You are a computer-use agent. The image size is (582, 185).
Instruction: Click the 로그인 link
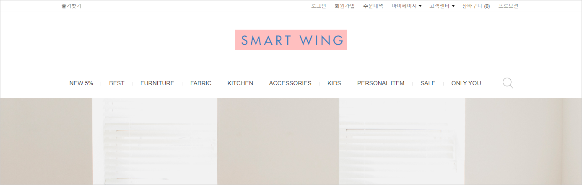click(x=319, y=6)
